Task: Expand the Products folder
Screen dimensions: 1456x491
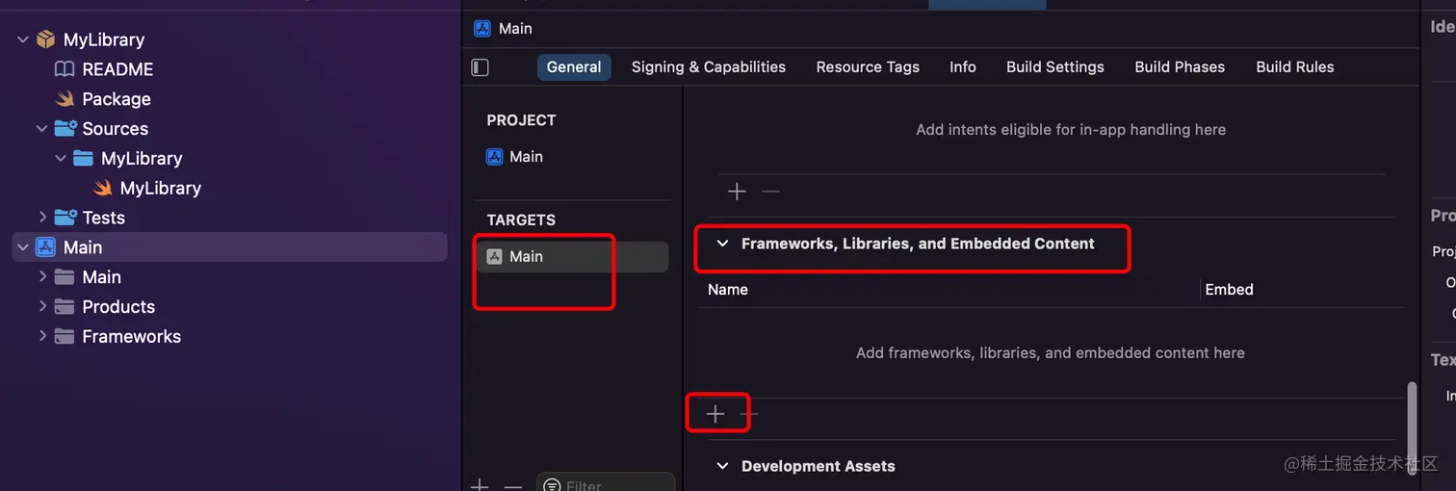Action: (x=41, y=307)
